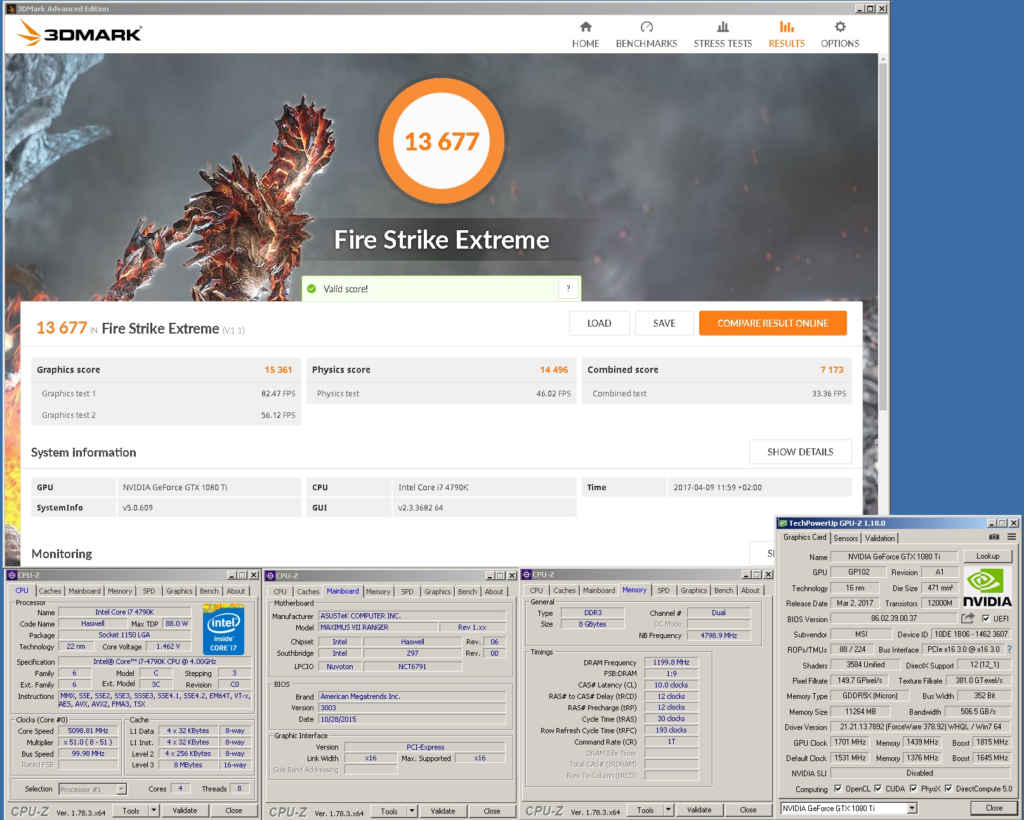Viewport: 1024px width, 820px height.
Task: Click title bar icon of CPU-Z Memory window
Action: [x=527, y=575]
